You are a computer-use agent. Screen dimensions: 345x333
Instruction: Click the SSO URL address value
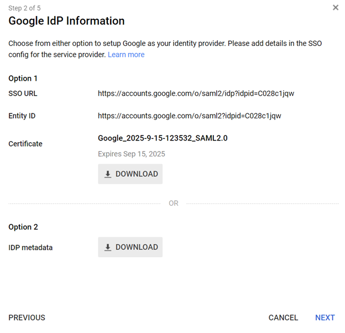[x=196, y=93]
